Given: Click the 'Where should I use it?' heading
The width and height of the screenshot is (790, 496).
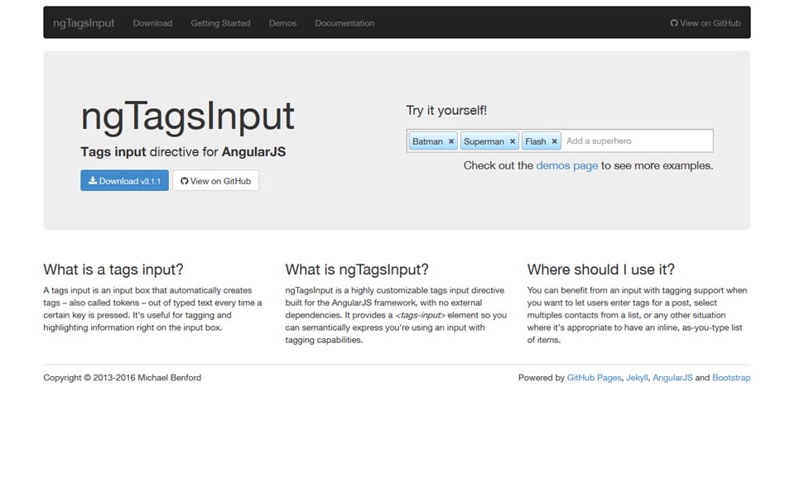Looking at the screenshot, I should click(x=600, y=269).
